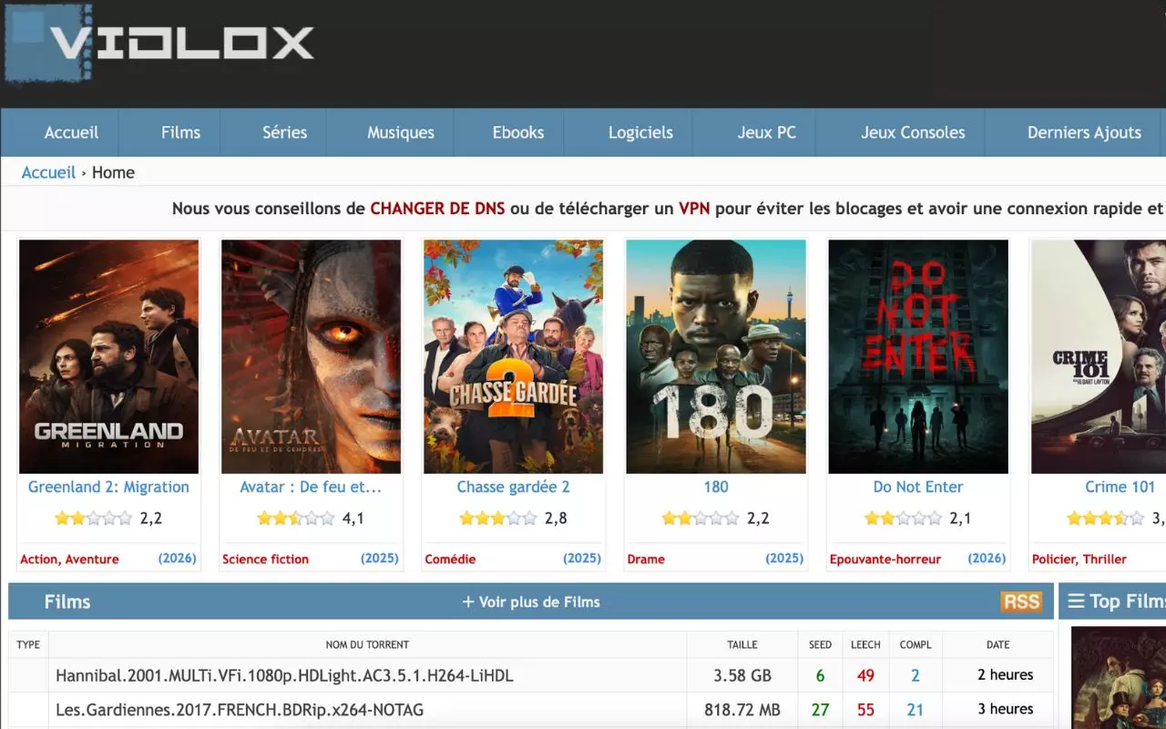This screenshot has width=1166, height=729.
Task: Click the Chasse gardée 2 title link
Action: coord(513,488)
